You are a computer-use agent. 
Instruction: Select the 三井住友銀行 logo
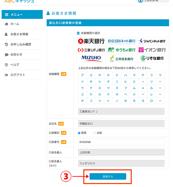click(122, 59)
